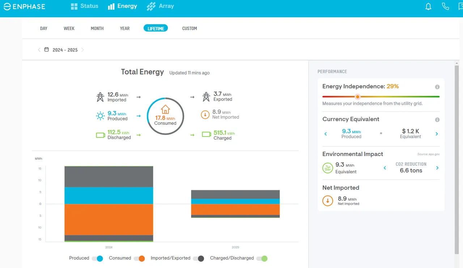The image size is (463, 268).
Task: Click the Energy Independence info icon
Action: point(437,87)
